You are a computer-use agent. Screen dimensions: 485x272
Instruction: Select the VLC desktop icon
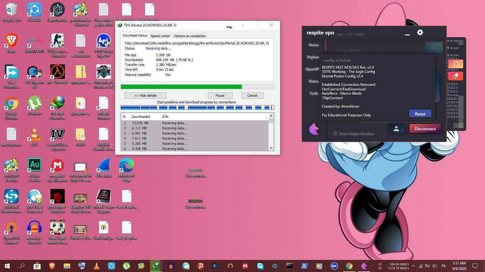[x=34, y=137]
